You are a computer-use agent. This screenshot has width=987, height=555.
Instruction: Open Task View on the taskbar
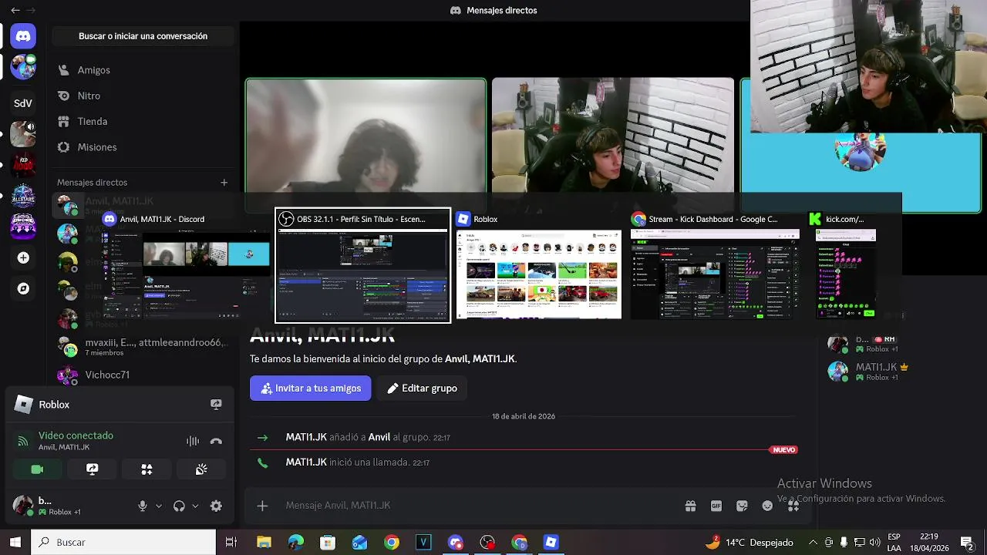click(231, 542)
